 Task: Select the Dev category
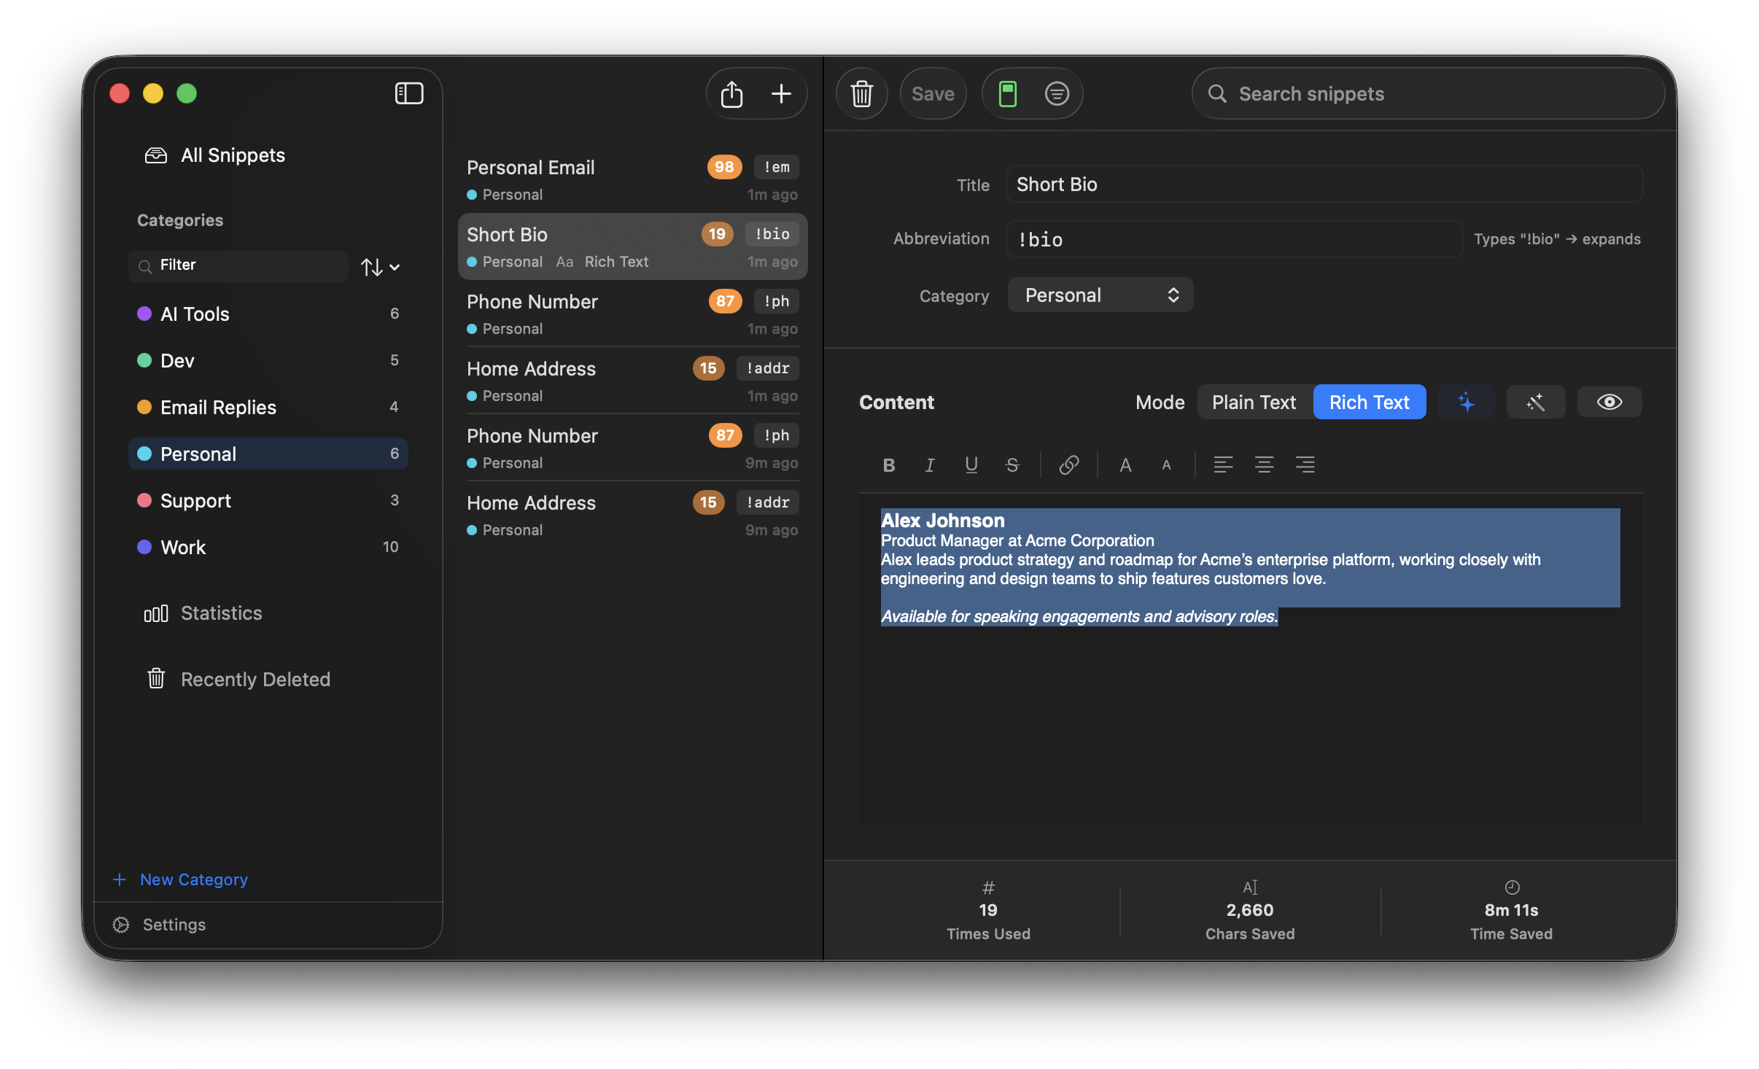[x=268, y=360]
